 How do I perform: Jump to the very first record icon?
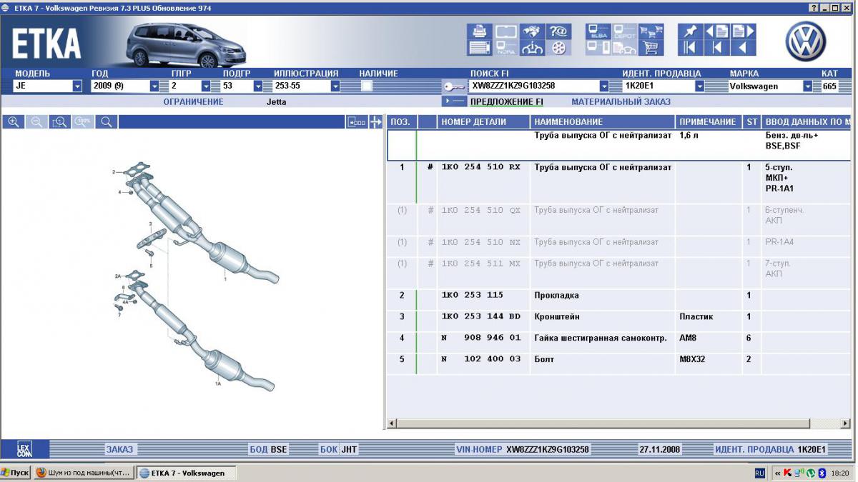coord(690,48)
